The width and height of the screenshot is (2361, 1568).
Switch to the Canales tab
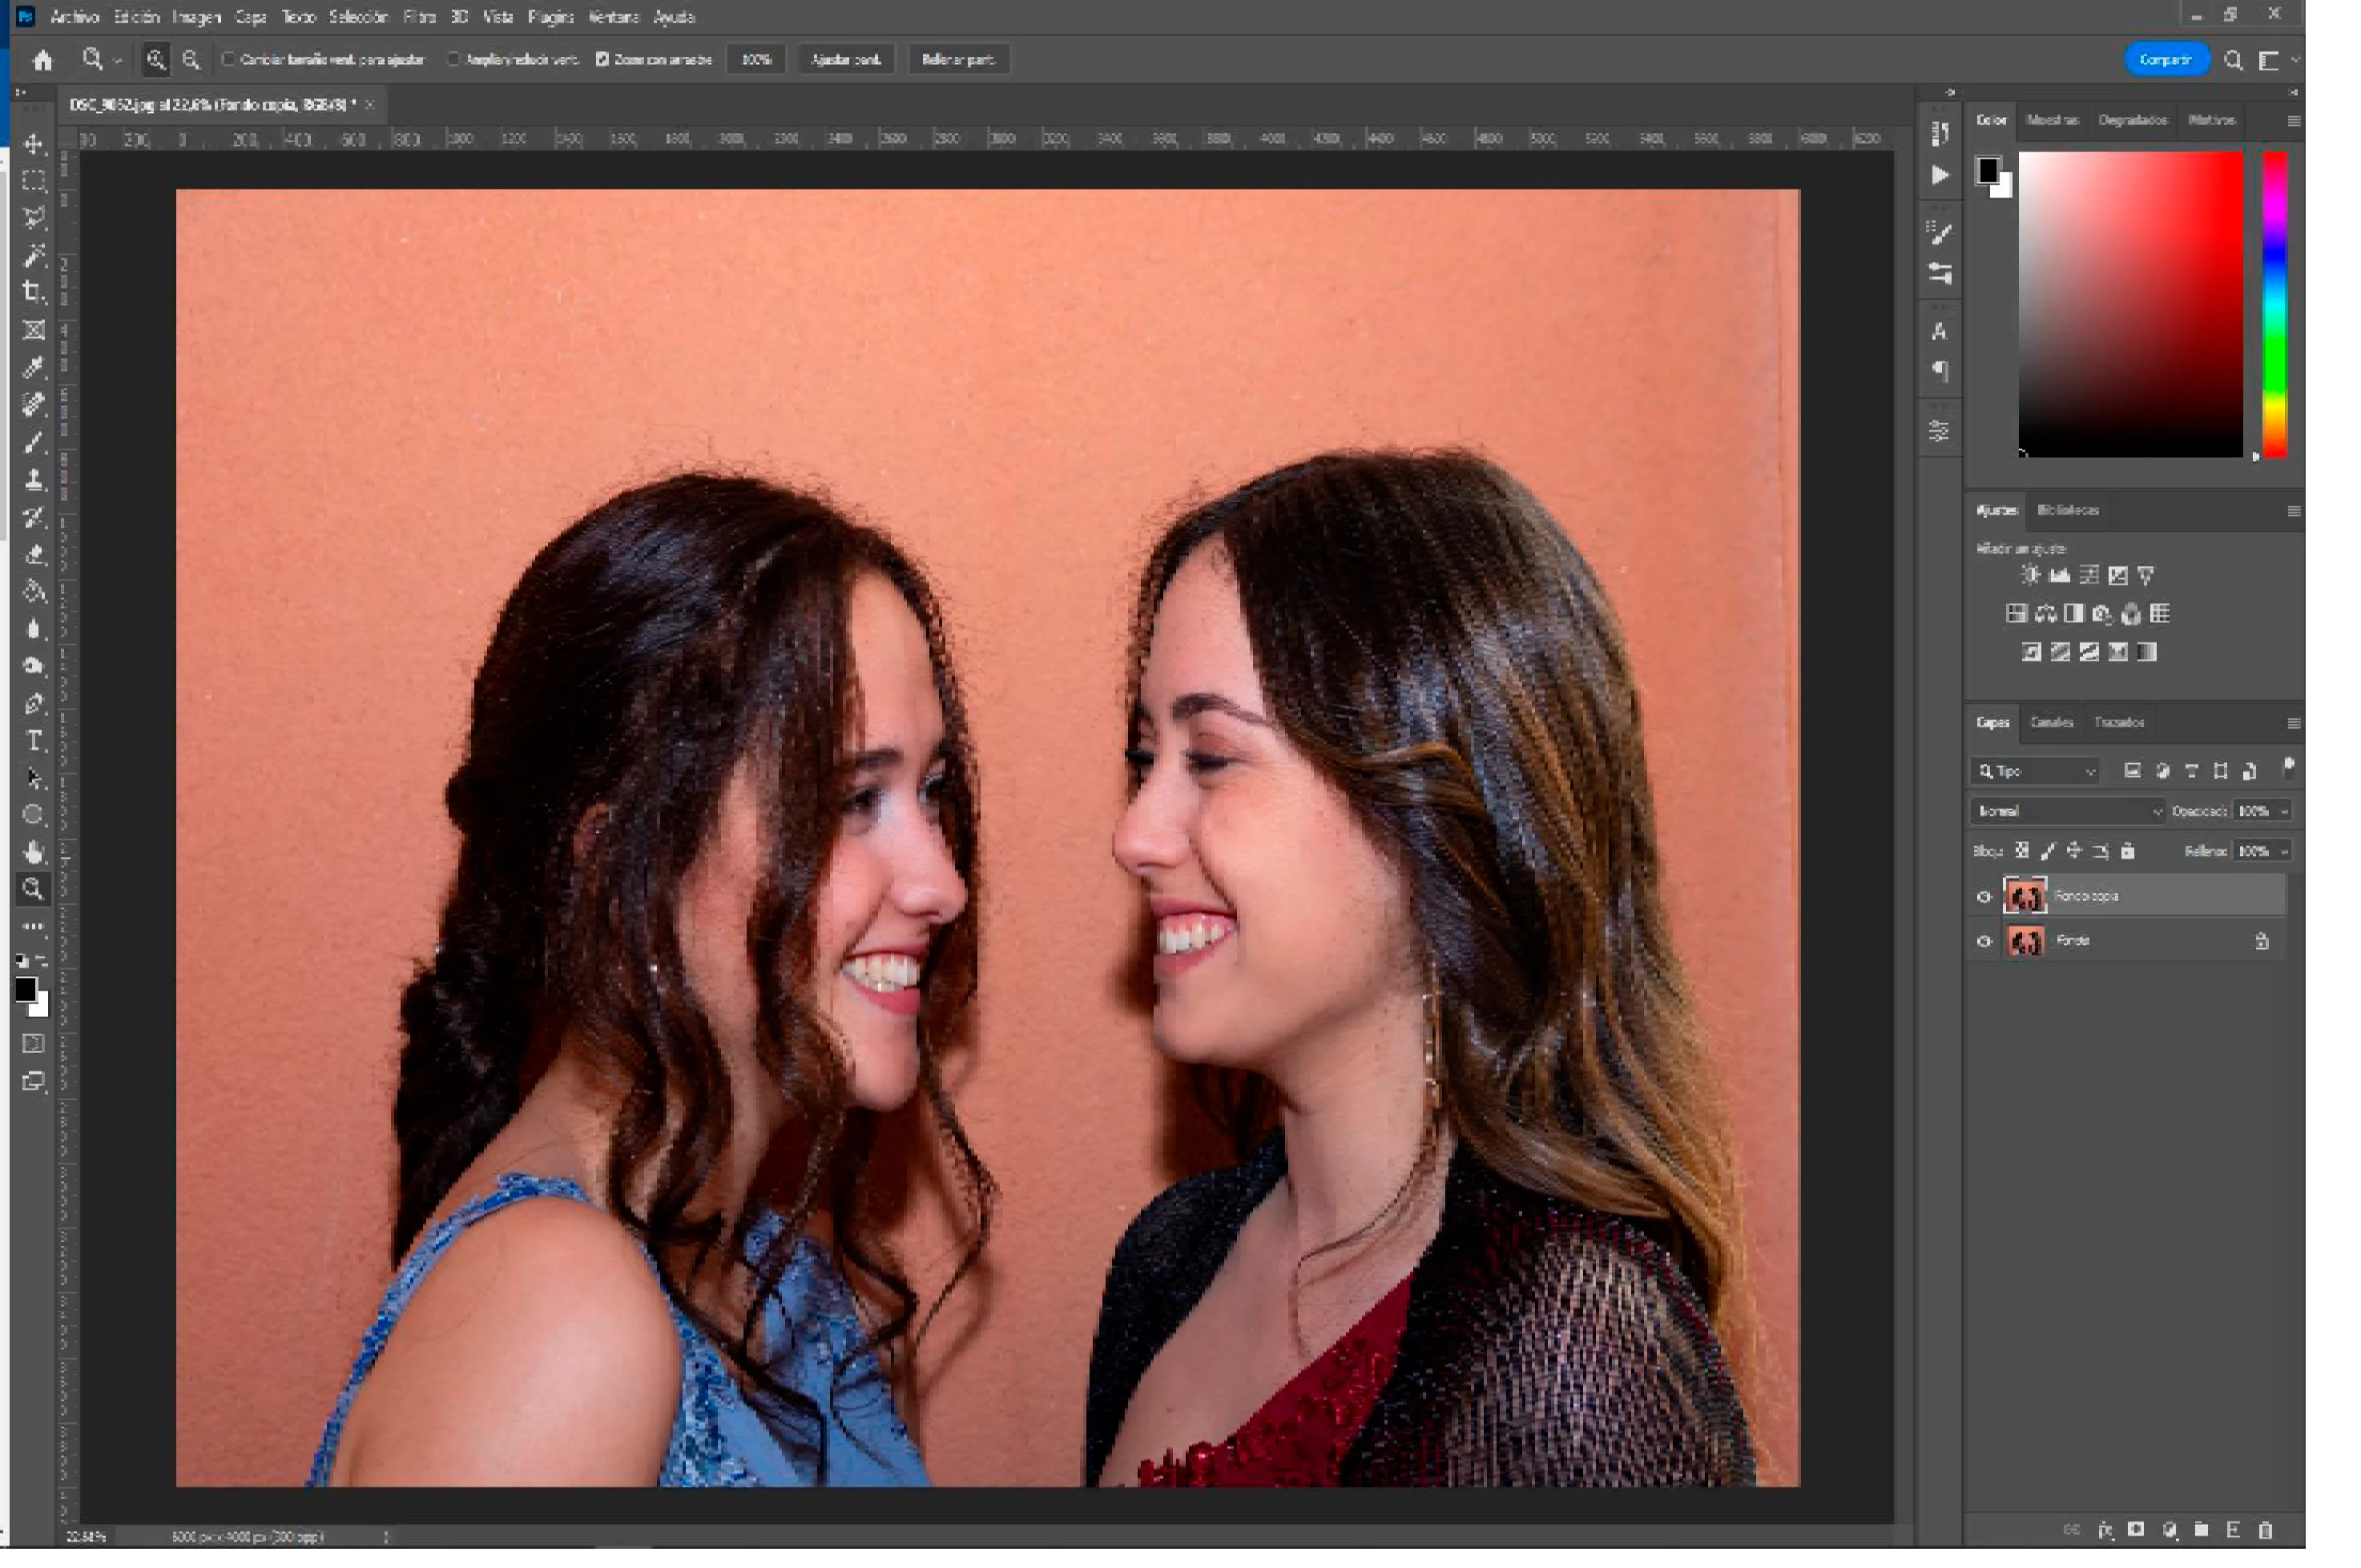(2051, 722)
